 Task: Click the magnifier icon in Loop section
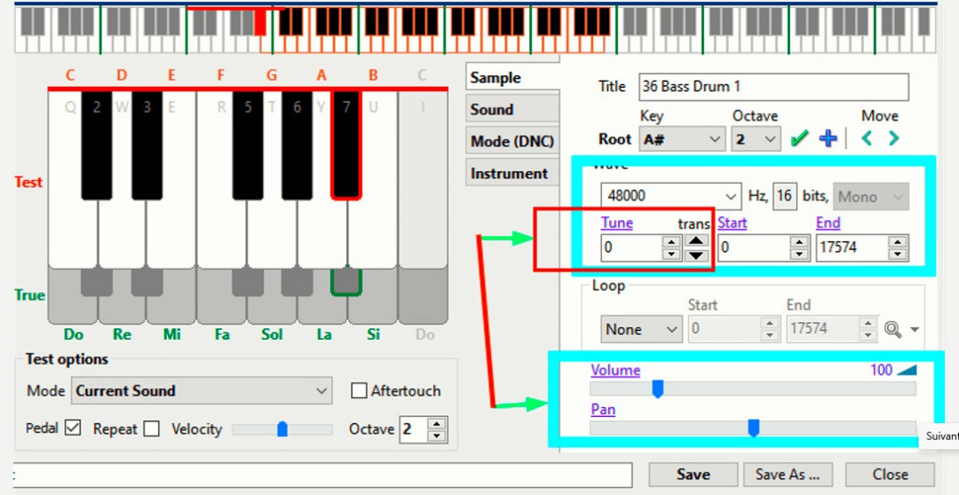(892, 329)
